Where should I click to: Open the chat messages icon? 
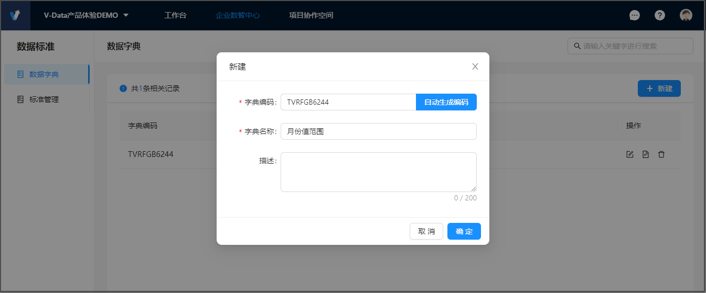tap(635, 15)
